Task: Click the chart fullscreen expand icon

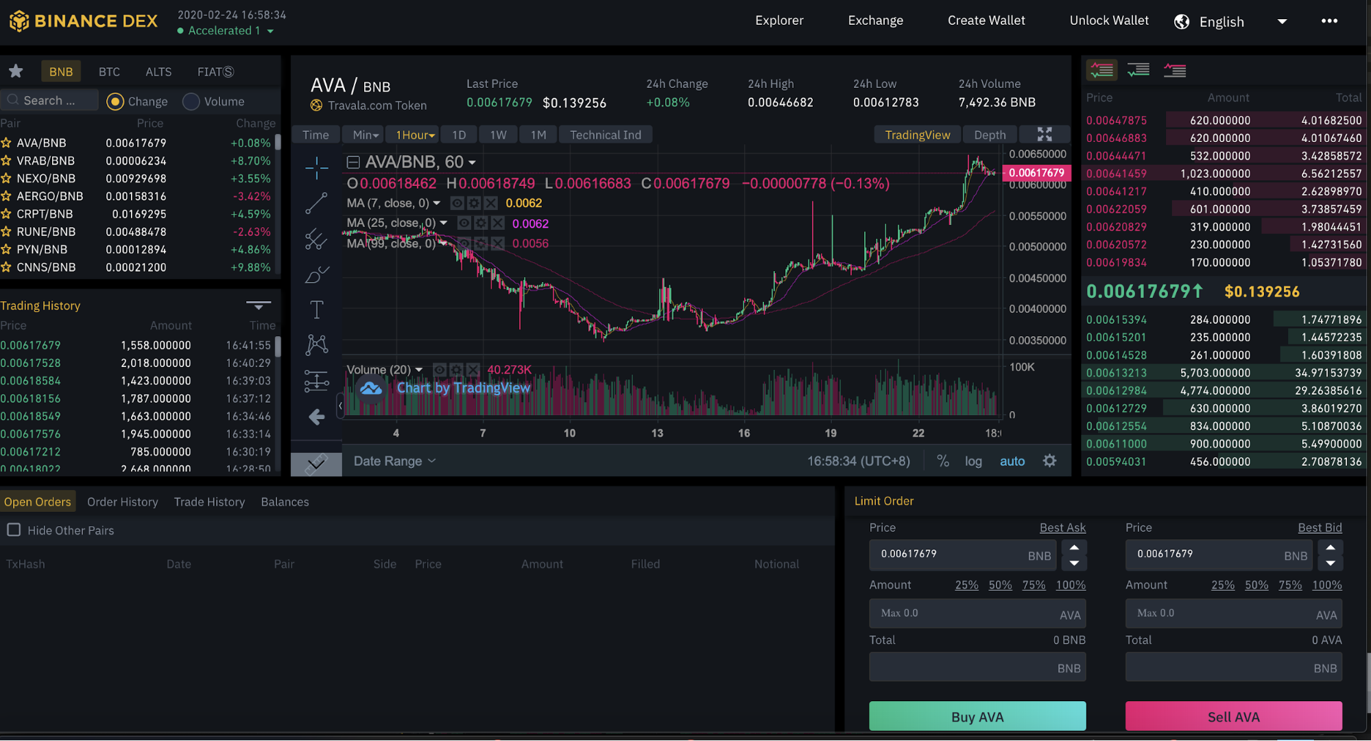Action: [x=1045, y=134]
